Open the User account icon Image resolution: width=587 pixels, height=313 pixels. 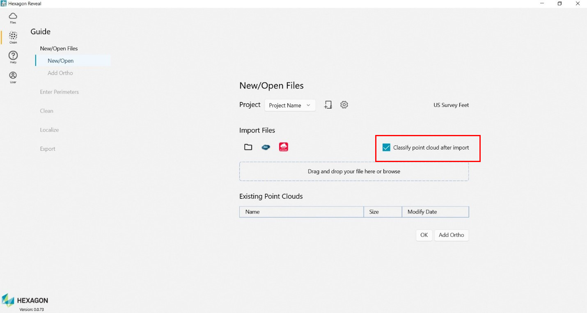(x=13, y=76)
